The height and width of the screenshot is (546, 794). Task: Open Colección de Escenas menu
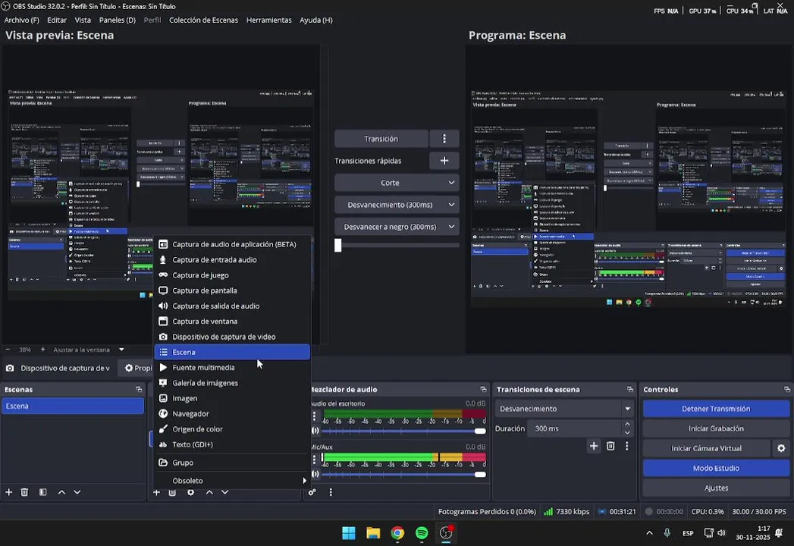tap(203, 20)
